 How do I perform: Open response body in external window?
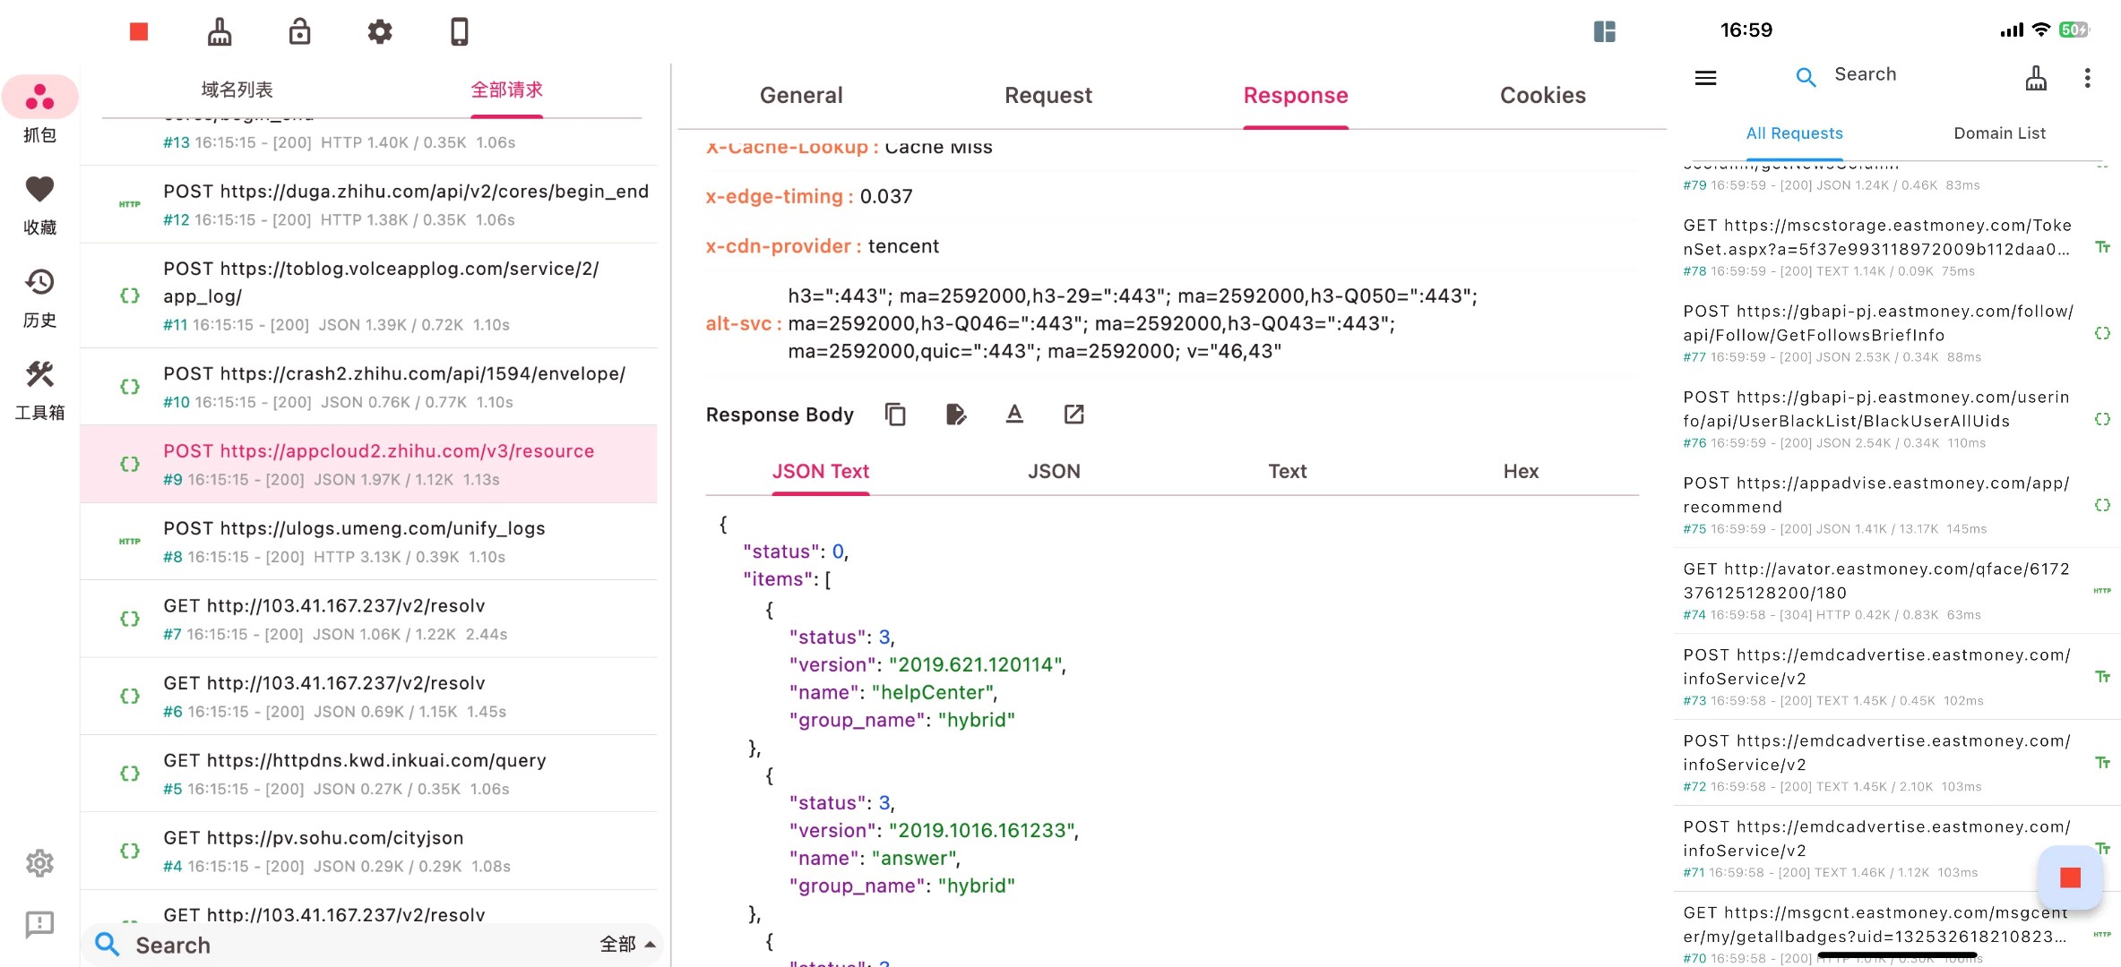click(x=1073, y=415)
